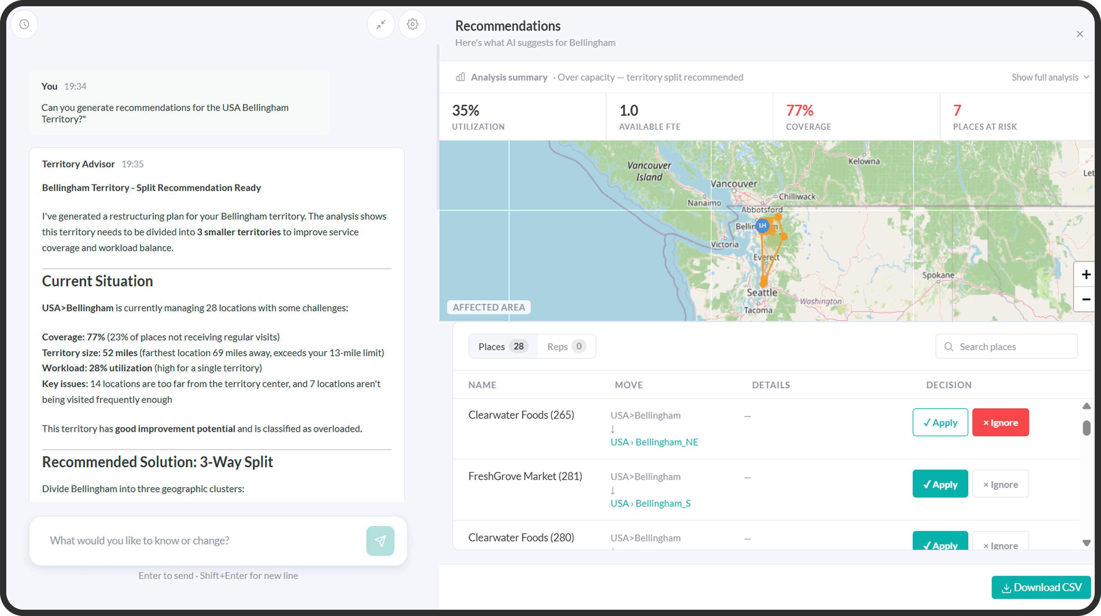Collapse the chat panel with arrows icon
Screen dimensions: 1101x616
[x=381, y=24]
